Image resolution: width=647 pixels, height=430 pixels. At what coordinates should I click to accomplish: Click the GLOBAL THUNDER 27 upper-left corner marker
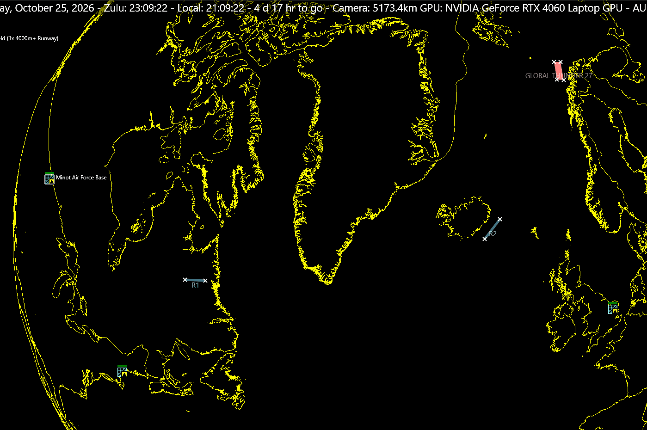(554, 61)
